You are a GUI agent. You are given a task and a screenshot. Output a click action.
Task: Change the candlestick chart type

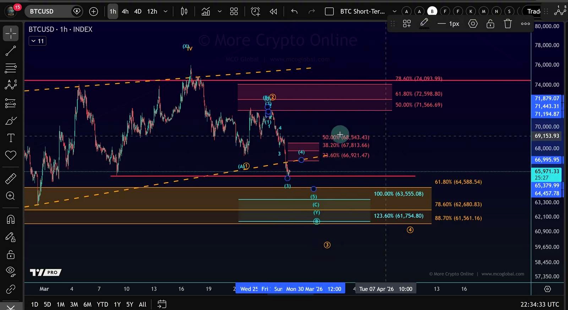point(184,11)
